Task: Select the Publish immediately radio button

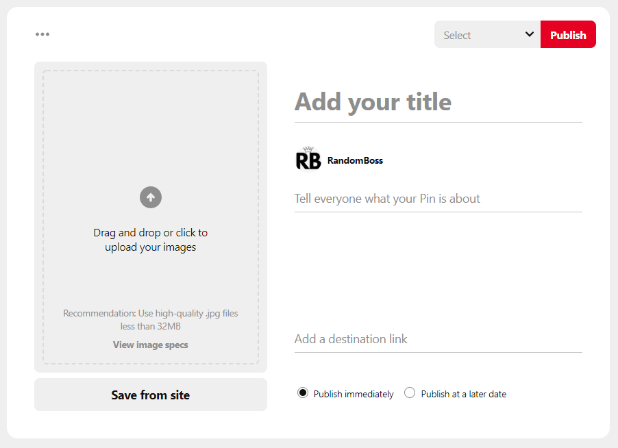Action: point(303,393)
